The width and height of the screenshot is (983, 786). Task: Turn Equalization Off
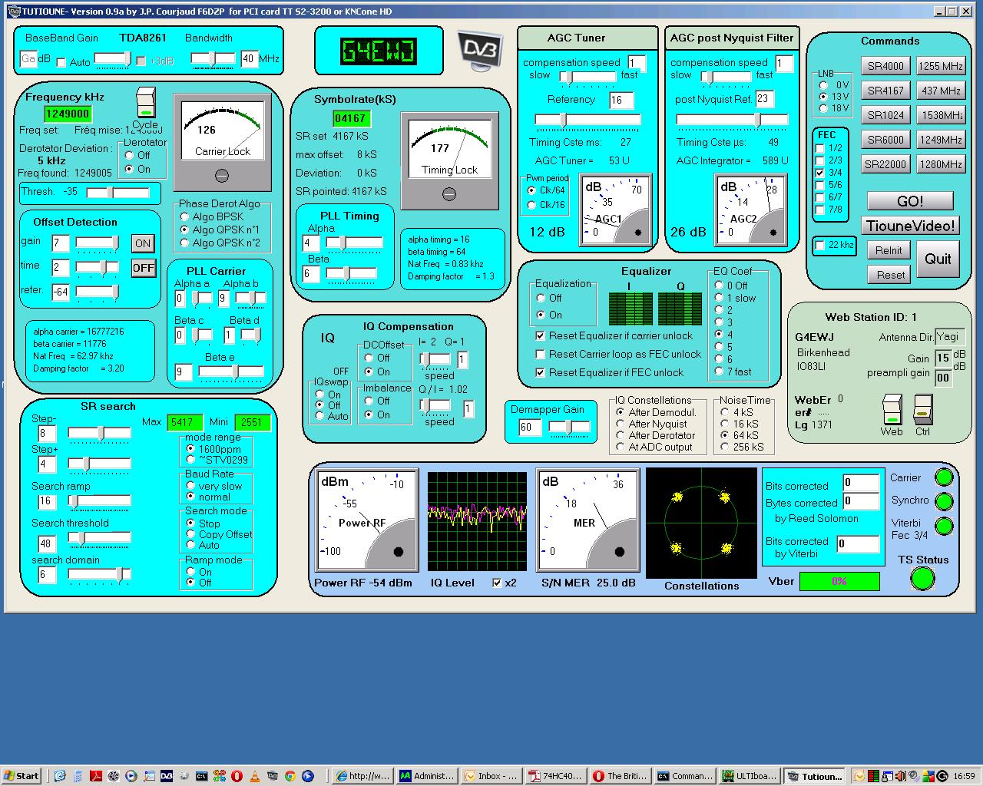point(541,298)
